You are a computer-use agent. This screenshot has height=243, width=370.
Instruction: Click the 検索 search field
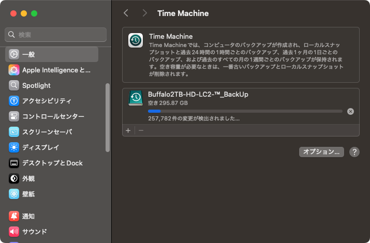[56, 35]
